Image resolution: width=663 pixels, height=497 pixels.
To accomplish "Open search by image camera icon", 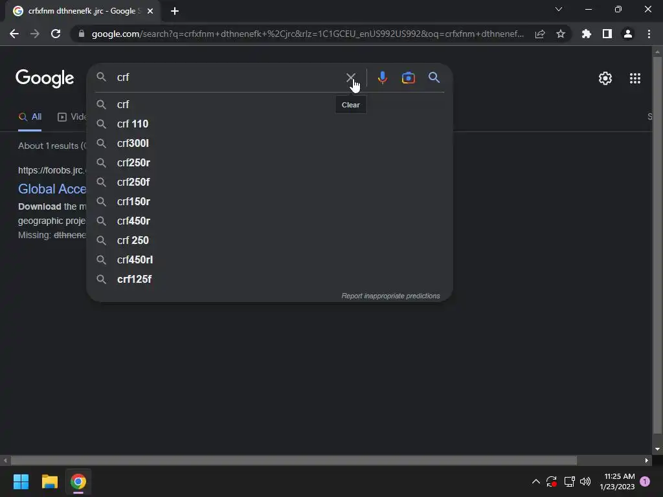I will click(x=408, y=78).
